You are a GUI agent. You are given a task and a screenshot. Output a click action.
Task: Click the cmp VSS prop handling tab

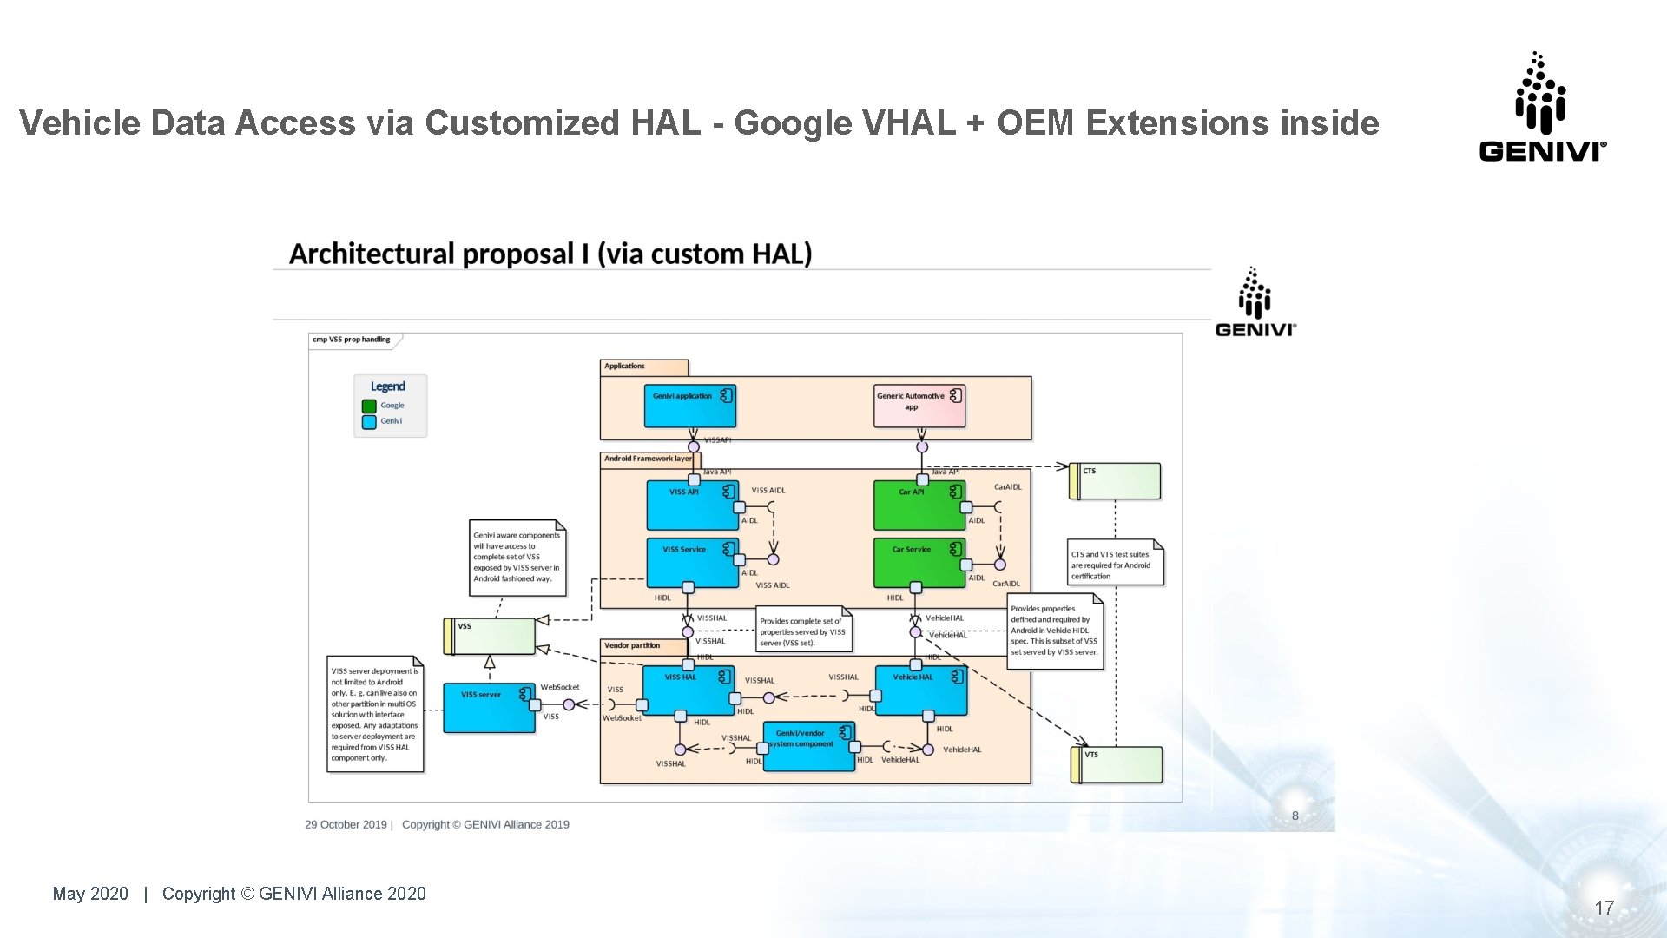(x=351, y=340)
